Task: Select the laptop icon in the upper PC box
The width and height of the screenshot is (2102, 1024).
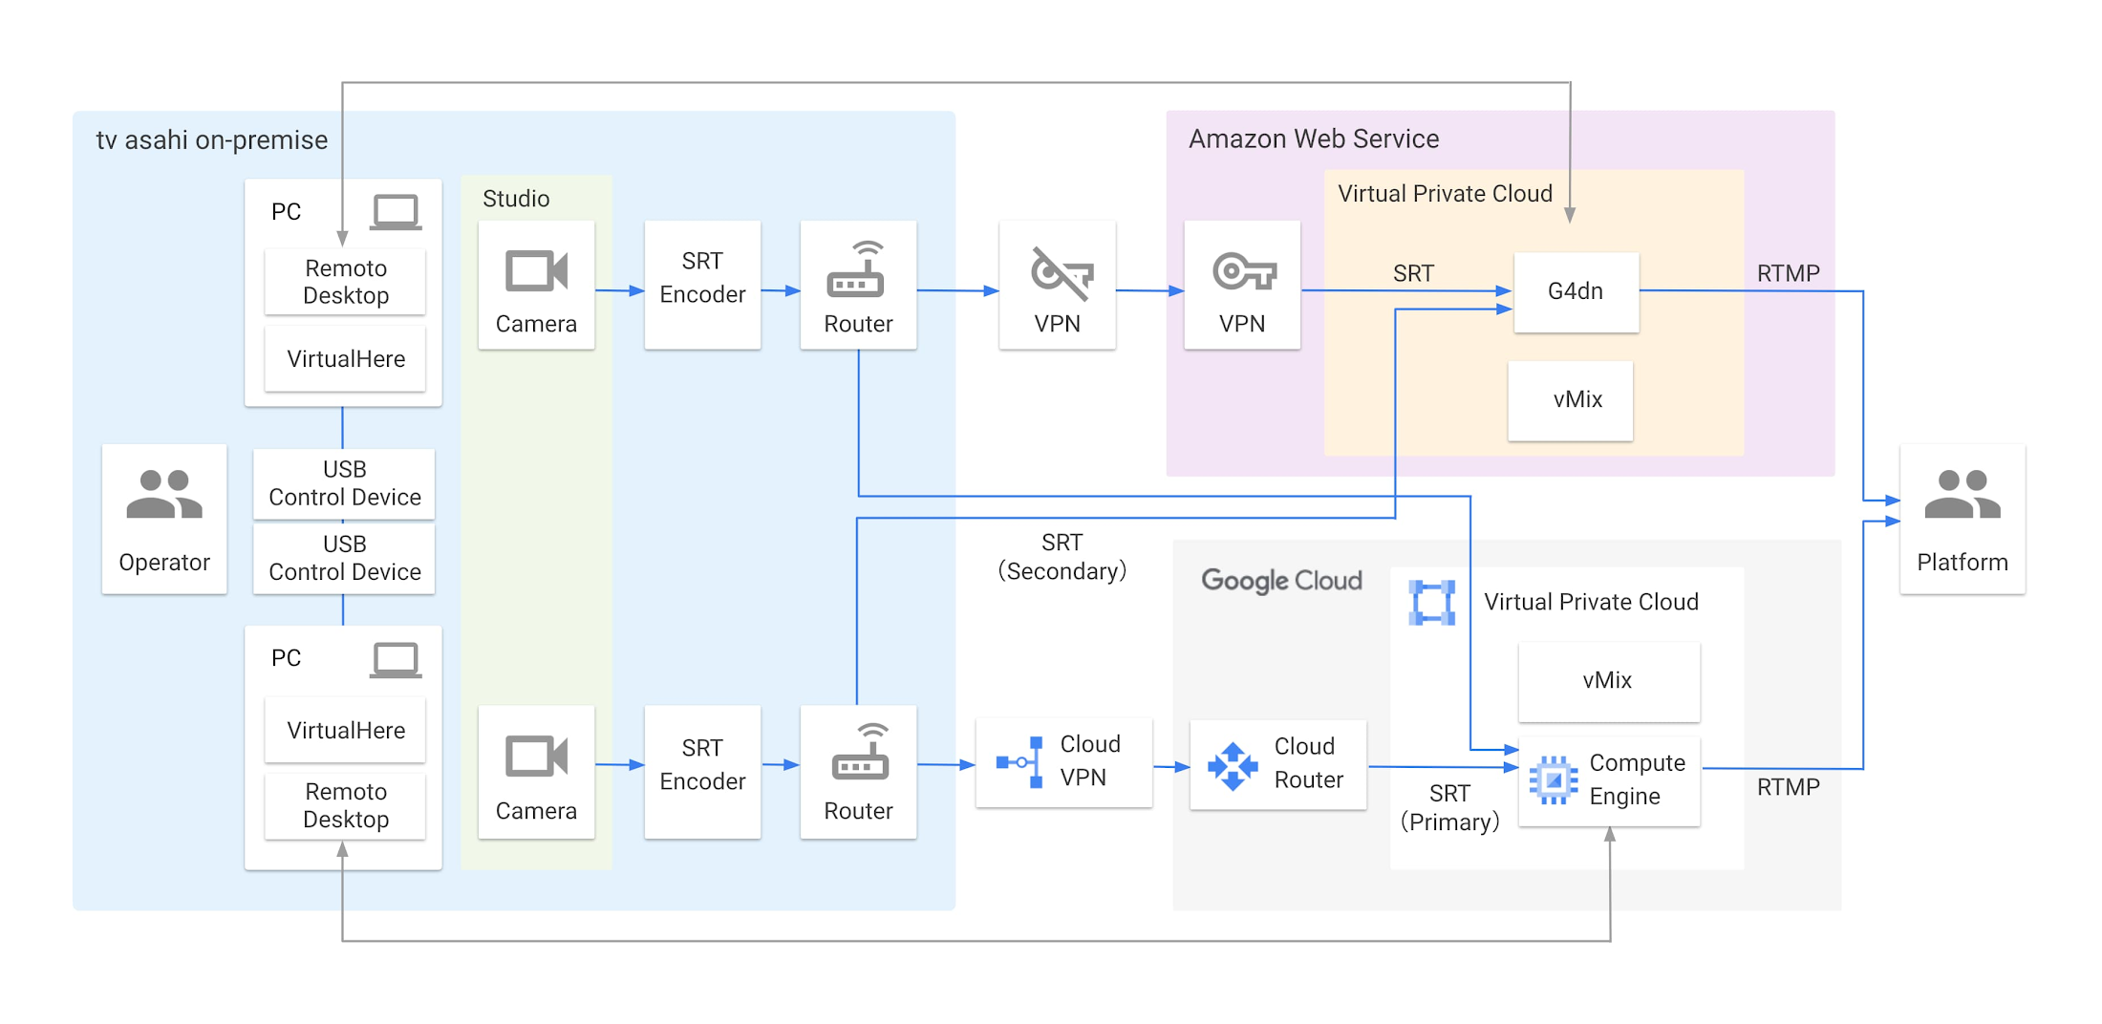Action: point(396,212)
